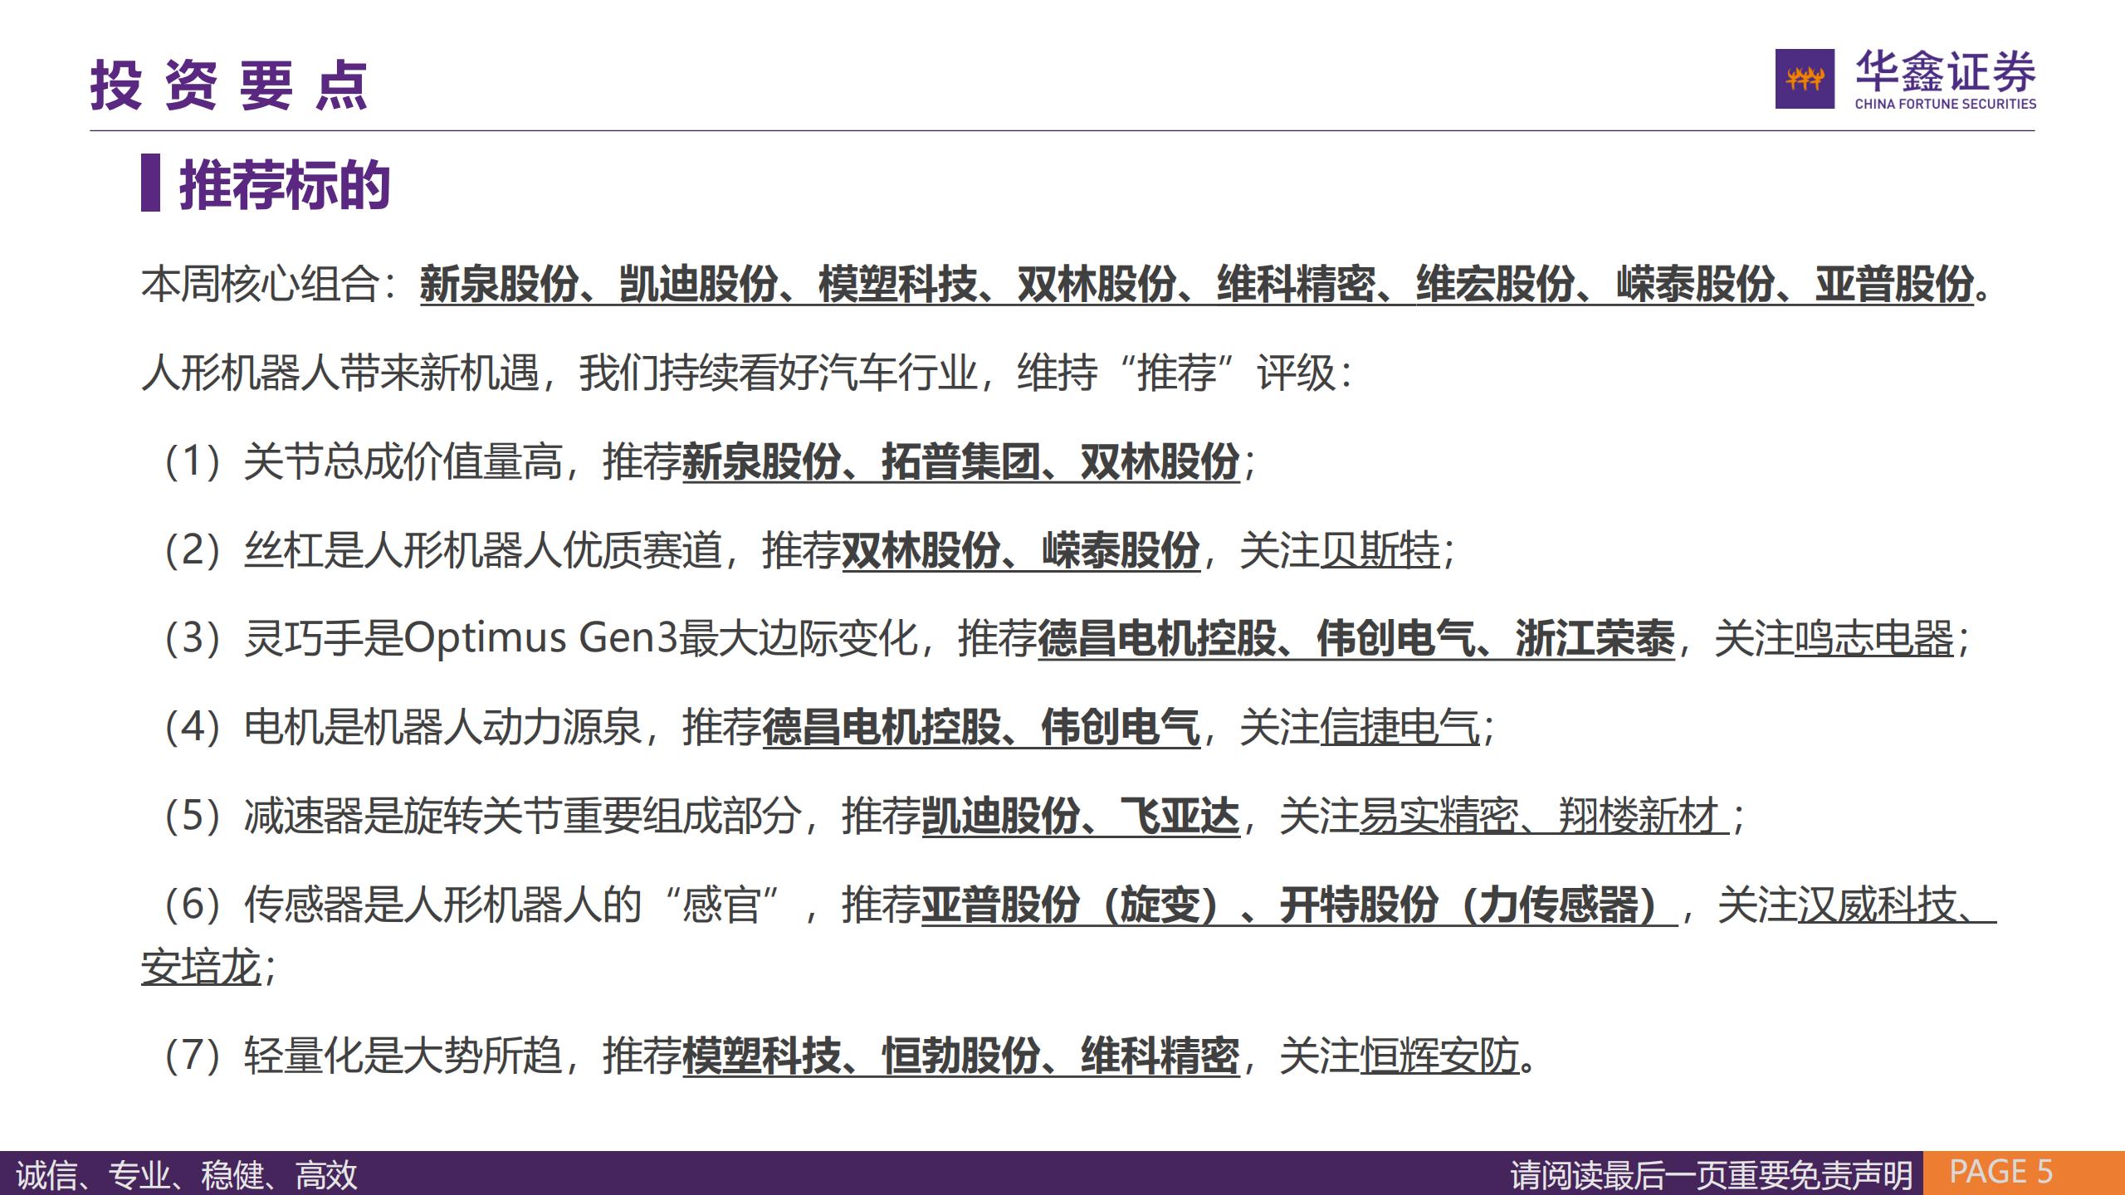Viewport: 2125px width, 1195px height.
Task: Click 伟创电气 in item (4)
Action: [x=1121, y=727]
